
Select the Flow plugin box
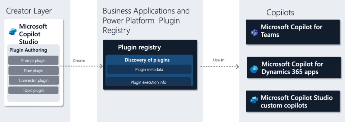[33, 71]
